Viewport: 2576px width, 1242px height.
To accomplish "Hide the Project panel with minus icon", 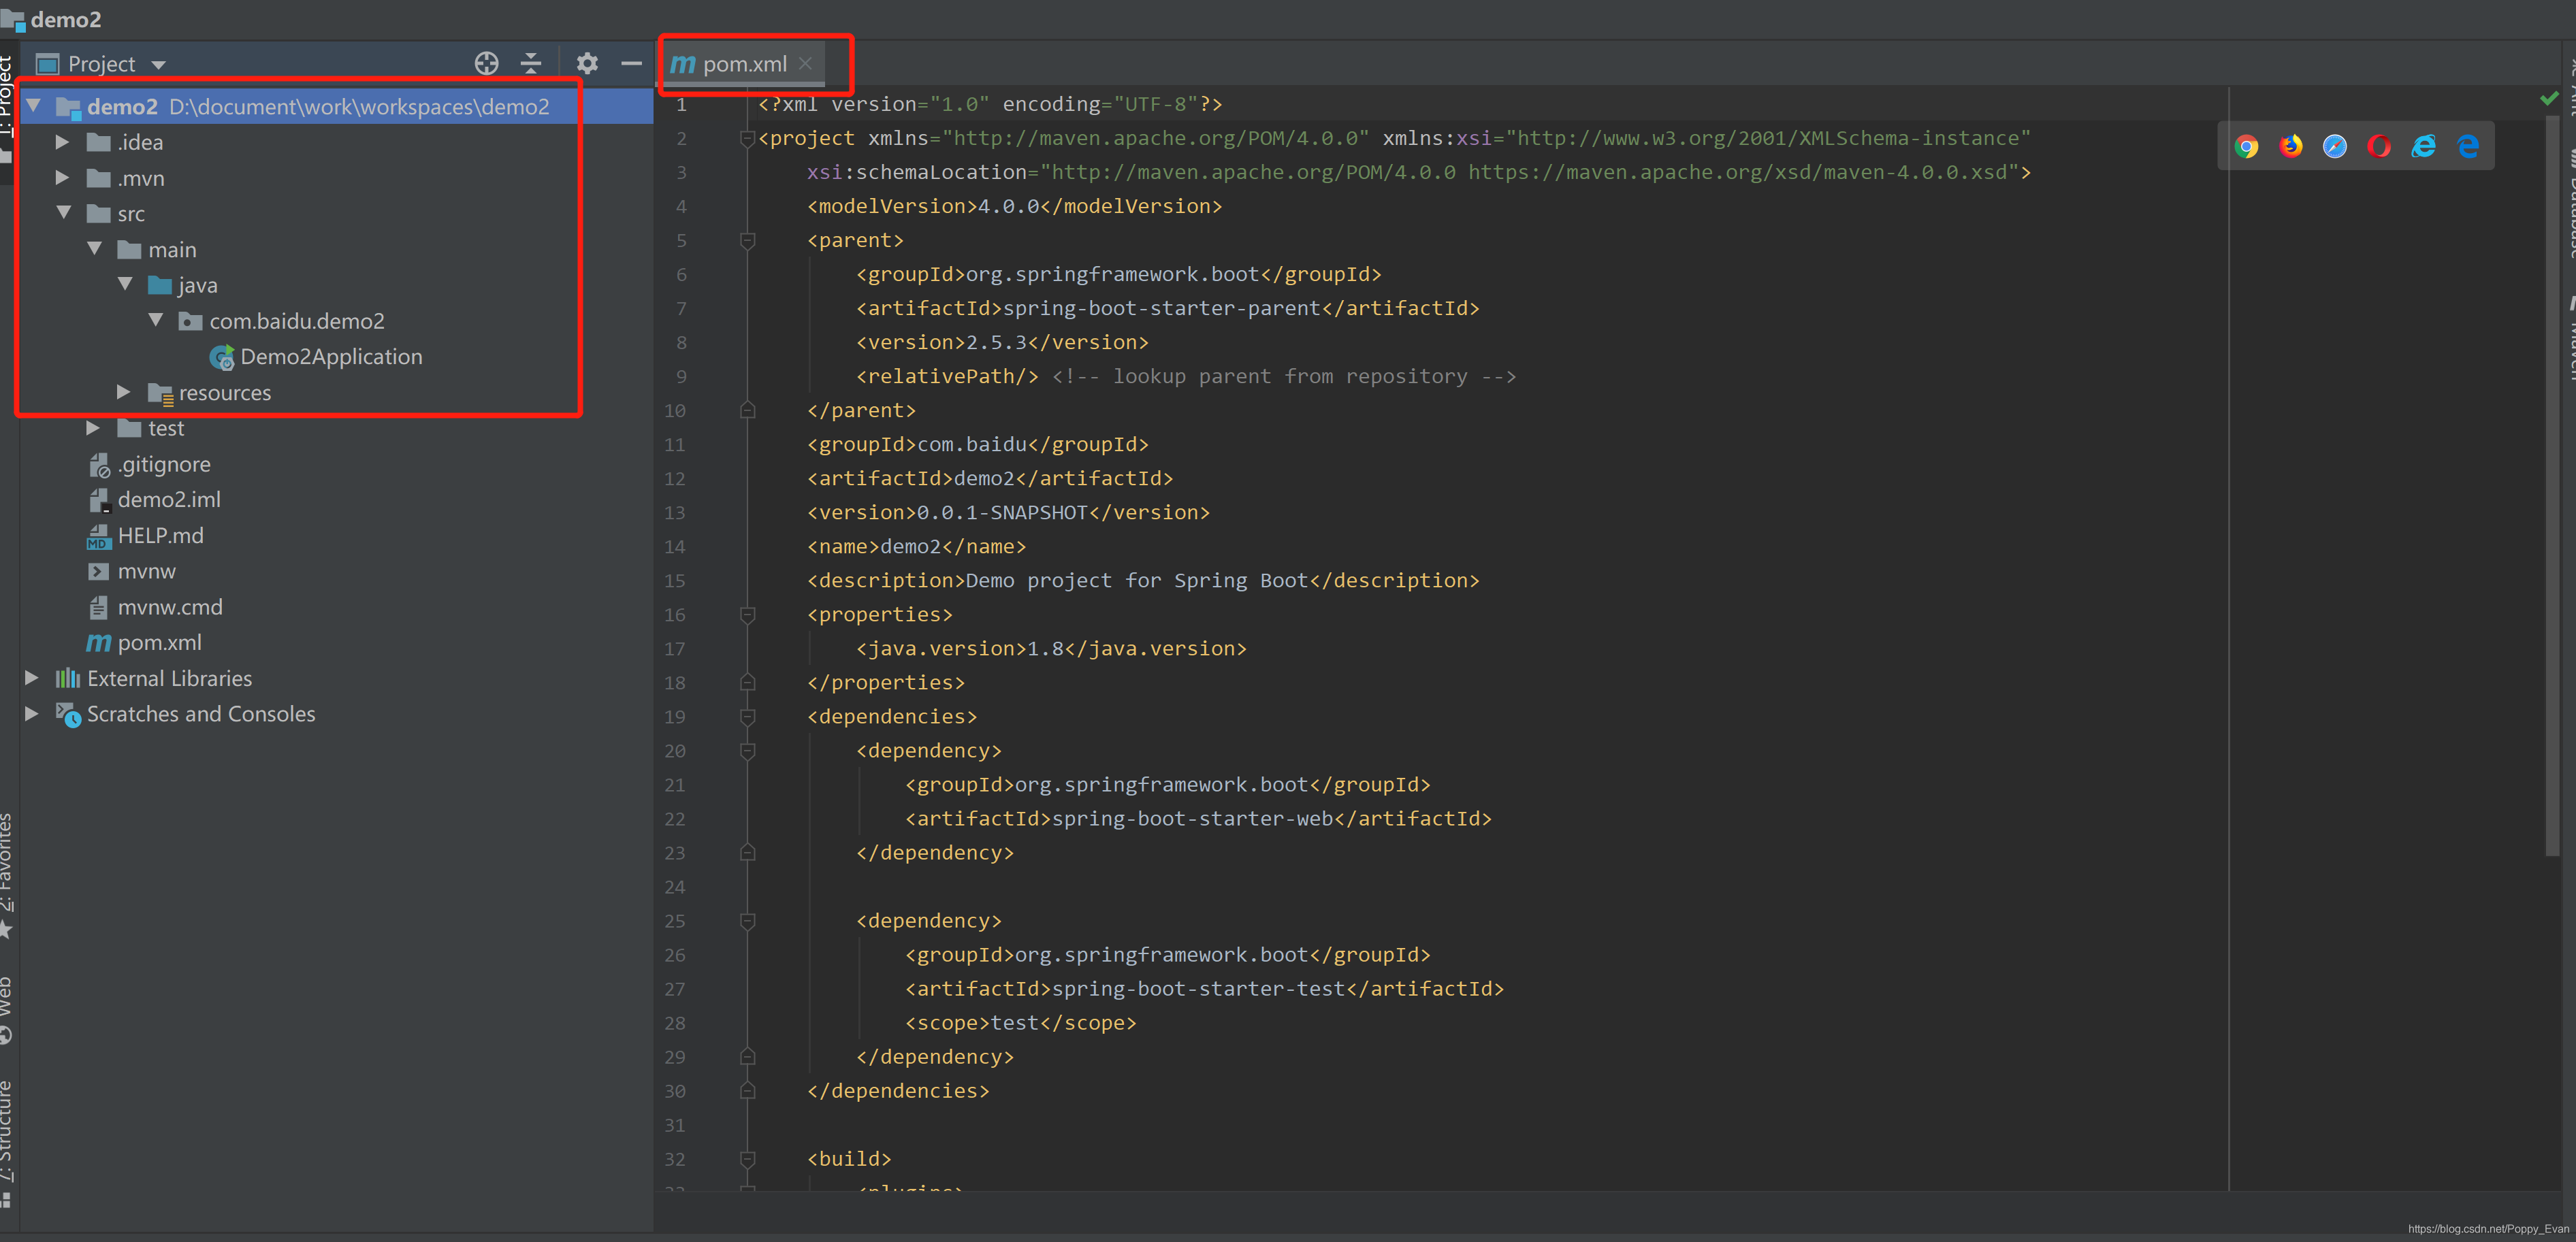I will click(631, 64).
